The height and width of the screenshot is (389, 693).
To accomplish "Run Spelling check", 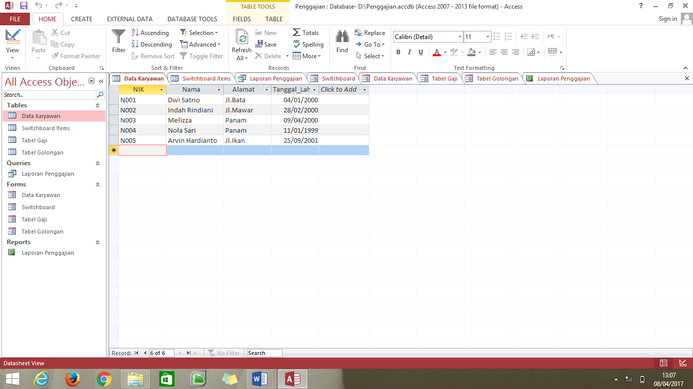I will coord(308,45).
